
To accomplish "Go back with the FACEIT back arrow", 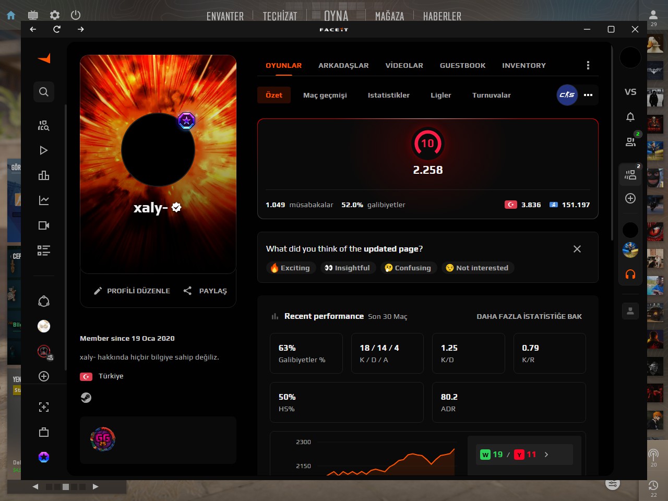I will click(33, 29).
